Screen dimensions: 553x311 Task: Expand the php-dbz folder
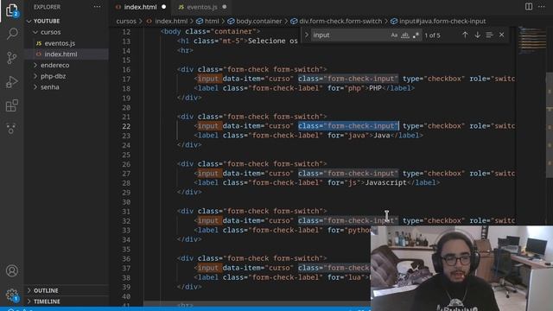click(67, 76)
